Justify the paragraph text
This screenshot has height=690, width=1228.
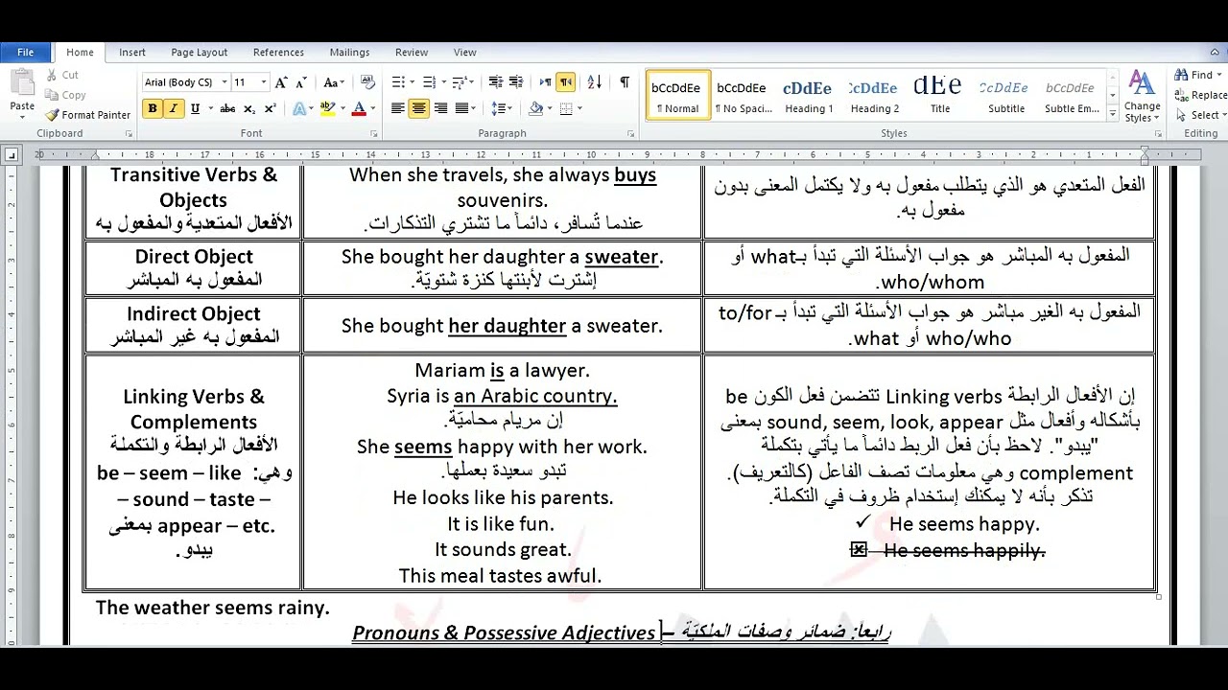pos(461,108)
